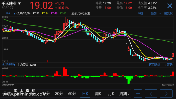Image resolution: width=176 pixels, height=99 pixels.
Task: Click the 昨收 value 17.29
Action: coord(107,3)
